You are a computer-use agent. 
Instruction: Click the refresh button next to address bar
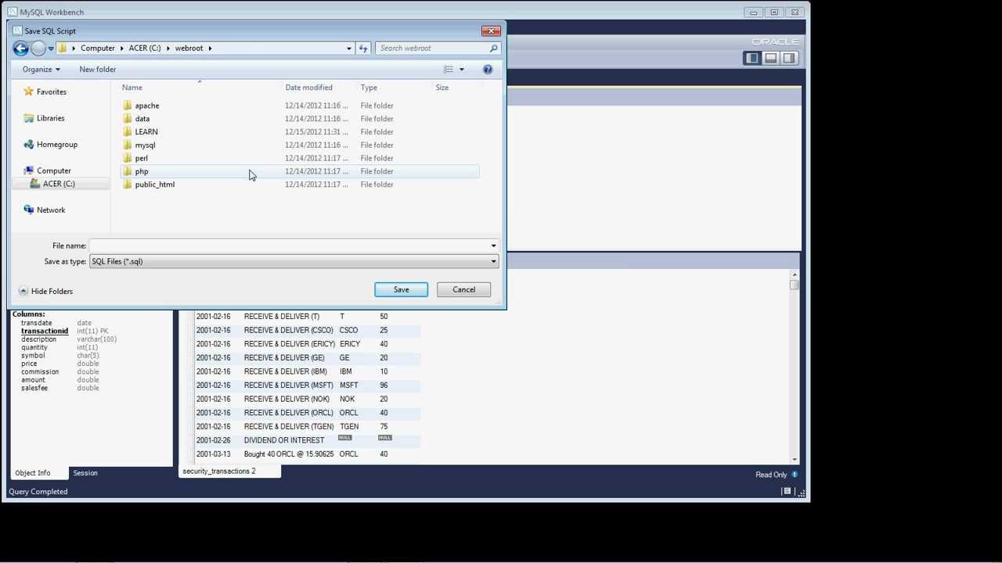point(363,48)
